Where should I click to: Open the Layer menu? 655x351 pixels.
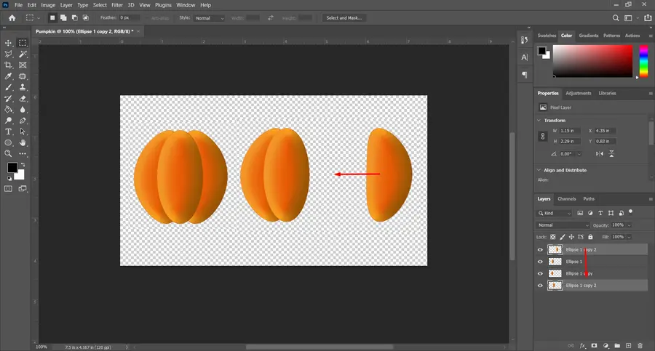pos(66,5)
